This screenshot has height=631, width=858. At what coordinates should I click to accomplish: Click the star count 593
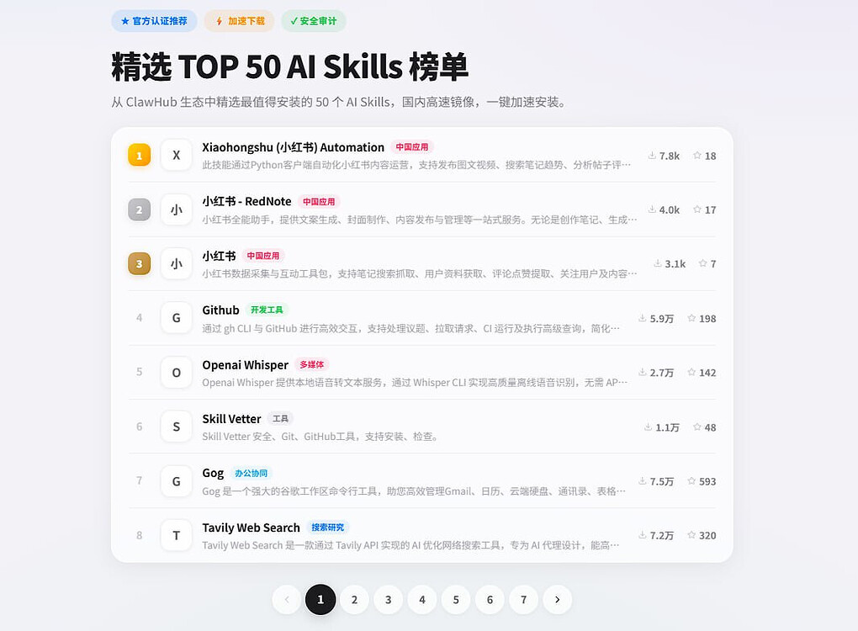pyautogui.click(x=707, y=481)
